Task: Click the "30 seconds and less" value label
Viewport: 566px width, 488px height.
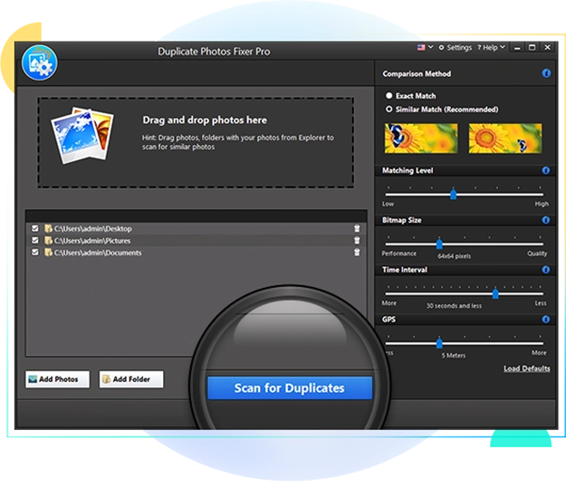Action: point(454,306)
